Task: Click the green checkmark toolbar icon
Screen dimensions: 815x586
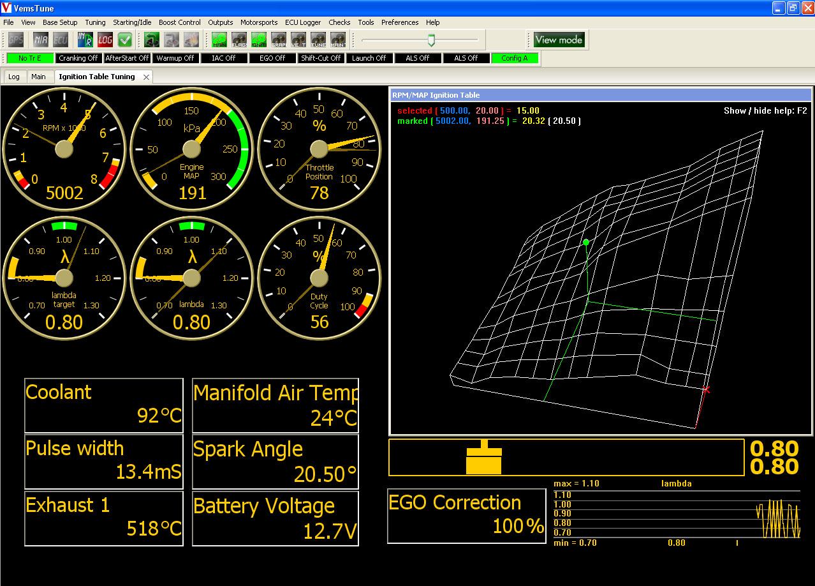Action: pyautogui.click(x=125, y=40)
